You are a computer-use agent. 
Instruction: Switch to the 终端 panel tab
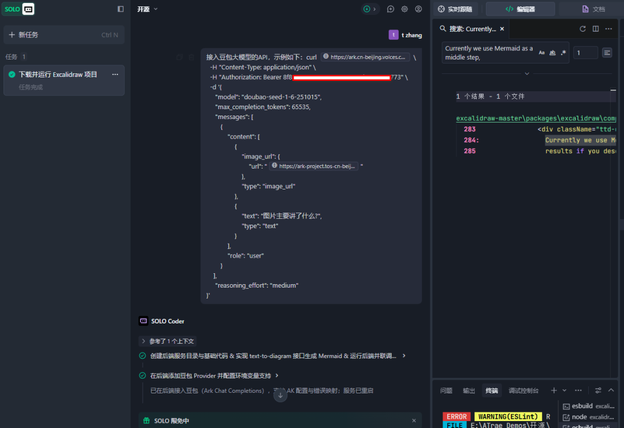point(492,390)
